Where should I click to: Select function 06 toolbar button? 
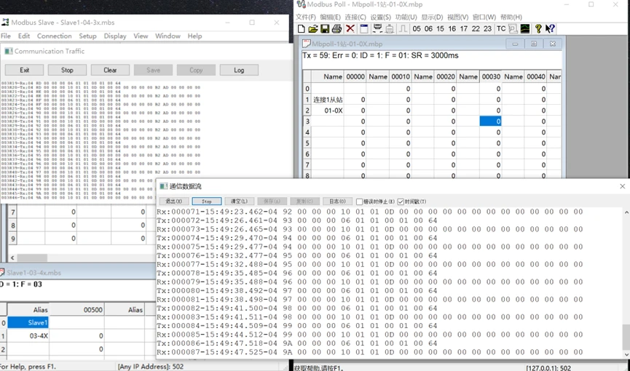[x=428, y=28]
